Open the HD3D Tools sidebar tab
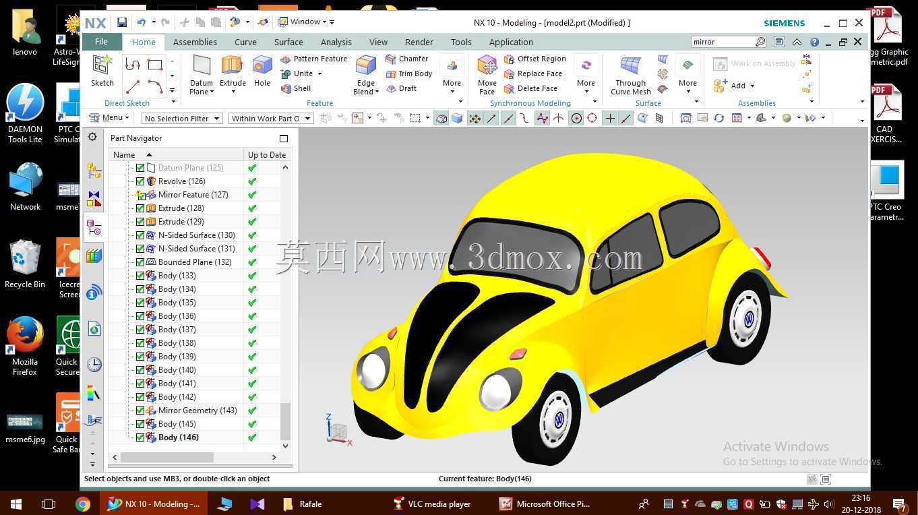Screen dimensions: 918x515 94,292
